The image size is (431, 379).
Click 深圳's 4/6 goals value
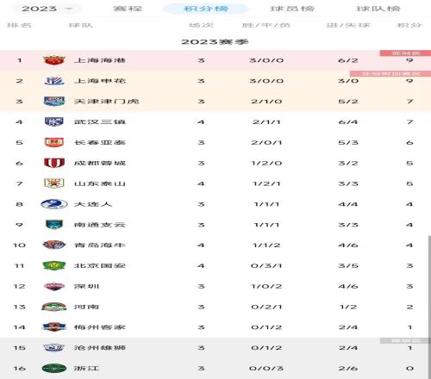[x=348, y=286]
